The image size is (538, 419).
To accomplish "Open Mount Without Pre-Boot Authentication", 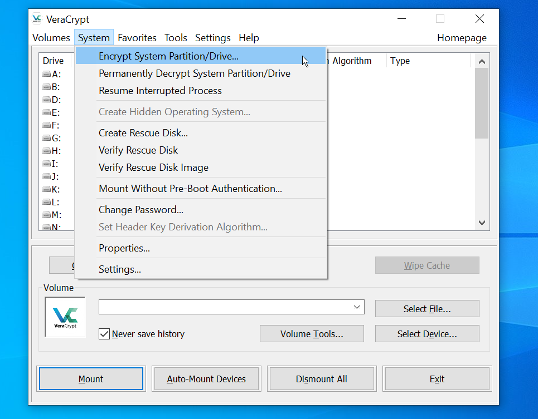I will [190, 189].
